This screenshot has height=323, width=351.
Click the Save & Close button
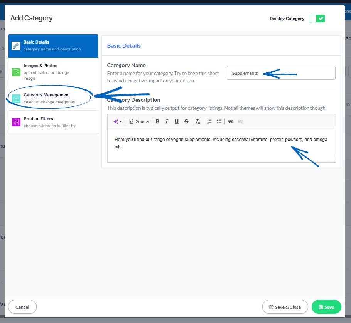285,307
